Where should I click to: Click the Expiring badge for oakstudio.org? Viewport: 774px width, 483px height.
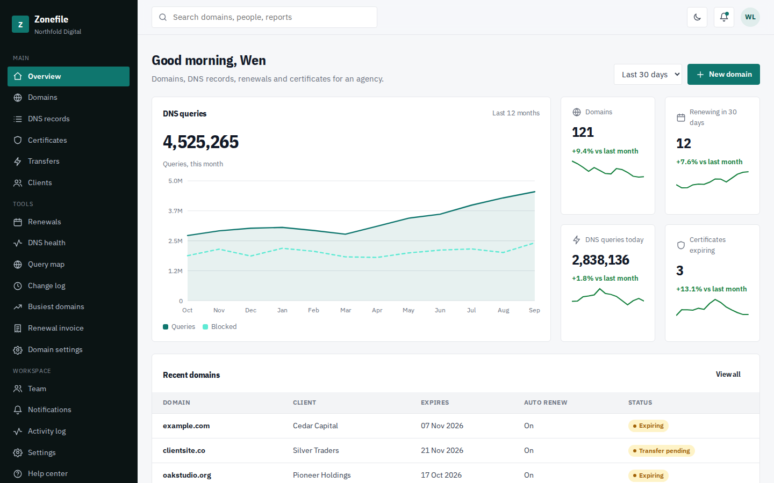pos(648,475)
